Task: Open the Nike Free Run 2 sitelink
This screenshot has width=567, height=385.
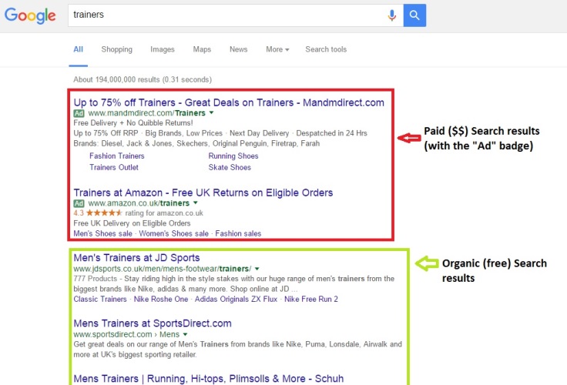Action: tap(311, 300)
